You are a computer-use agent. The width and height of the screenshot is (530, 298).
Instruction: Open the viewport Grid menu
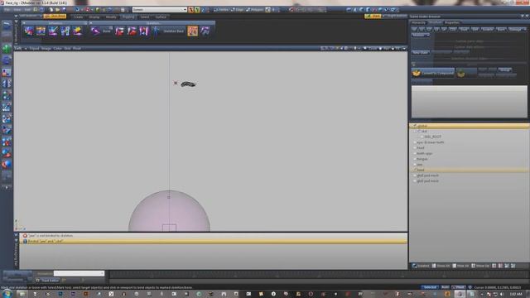click(67, 49)
